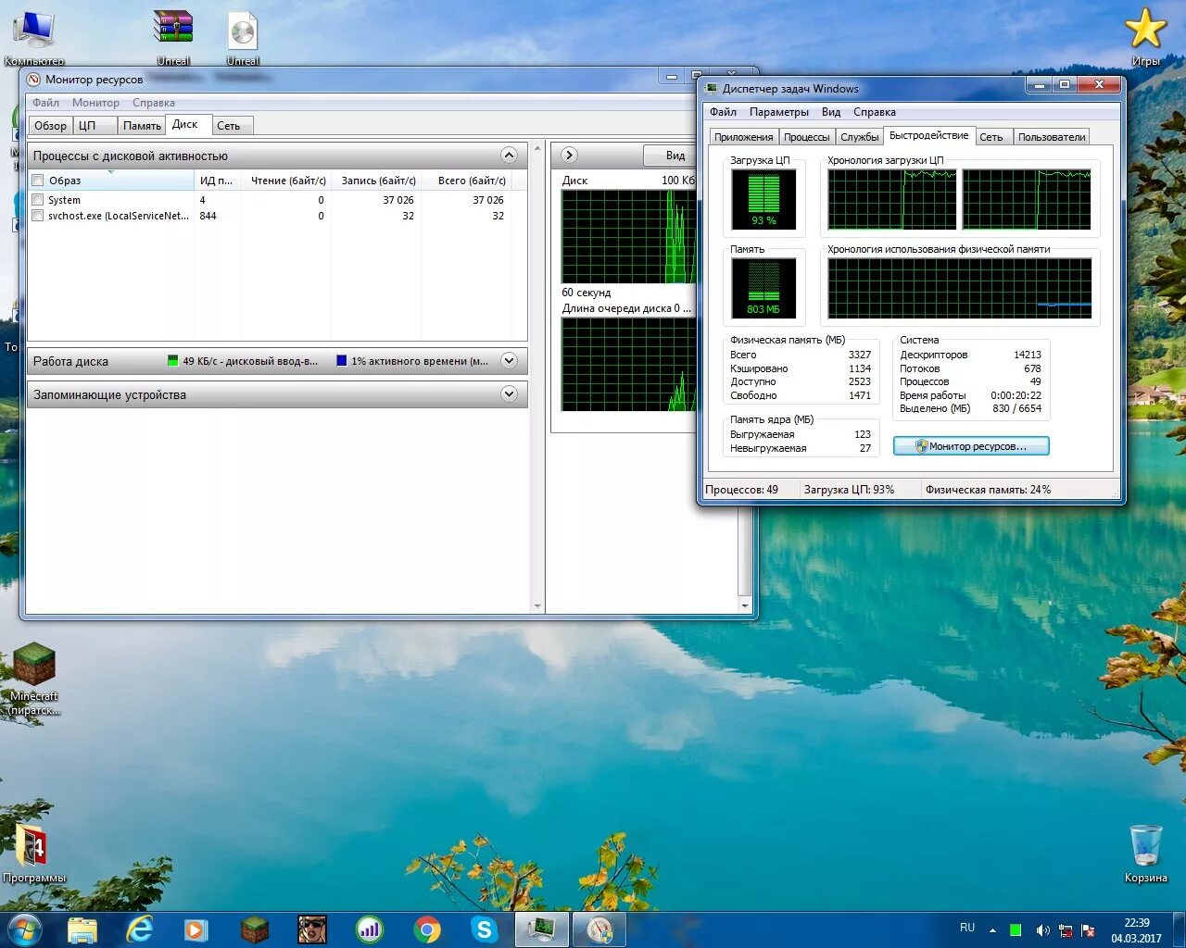Open Справка menu in Task Manager
Image resolution: width=1186 pixels, height=948 pixels.
point(875,112)
